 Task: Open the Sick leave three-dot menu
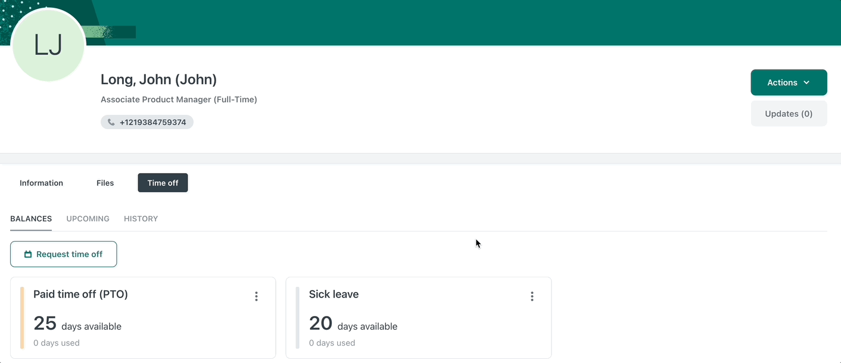(x=532, y=296)
